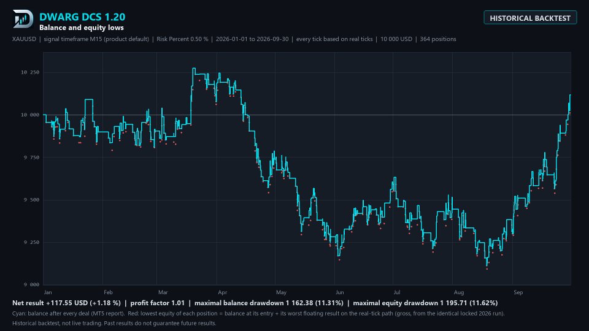Click the 10 250 y-axis label
Image resolution: width=589 pixels, height=331 pixels.
(29, 72)
